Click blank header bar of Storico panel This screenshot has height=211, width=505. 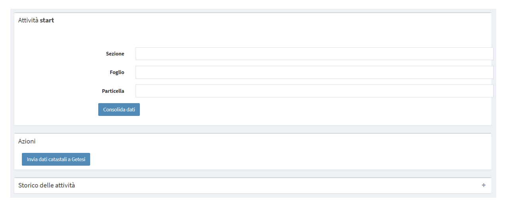point(278,185)
